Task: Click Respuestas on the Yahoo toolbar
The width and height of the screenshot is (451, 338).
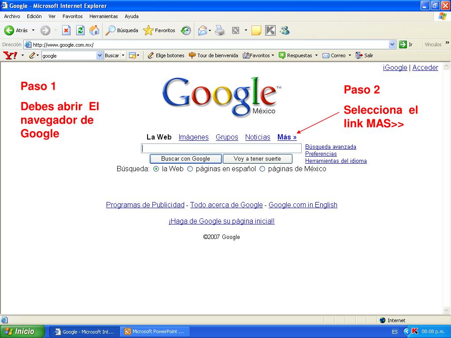Action: tap(296, 55)
